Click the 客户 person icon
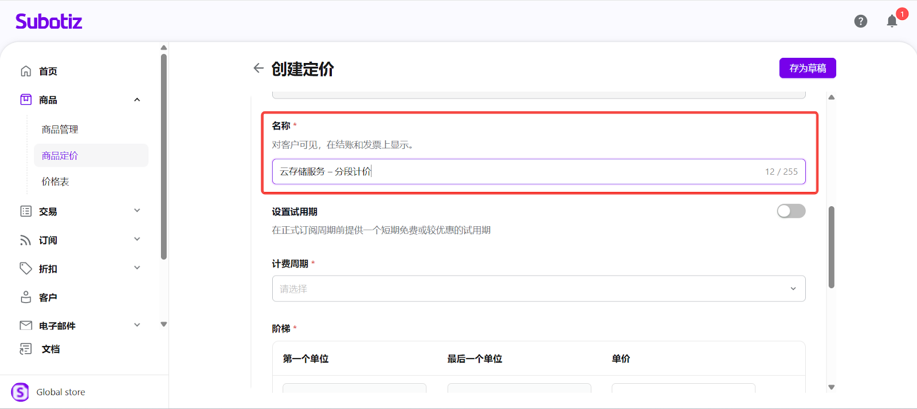The image size is (917, 409). (26, 297)
